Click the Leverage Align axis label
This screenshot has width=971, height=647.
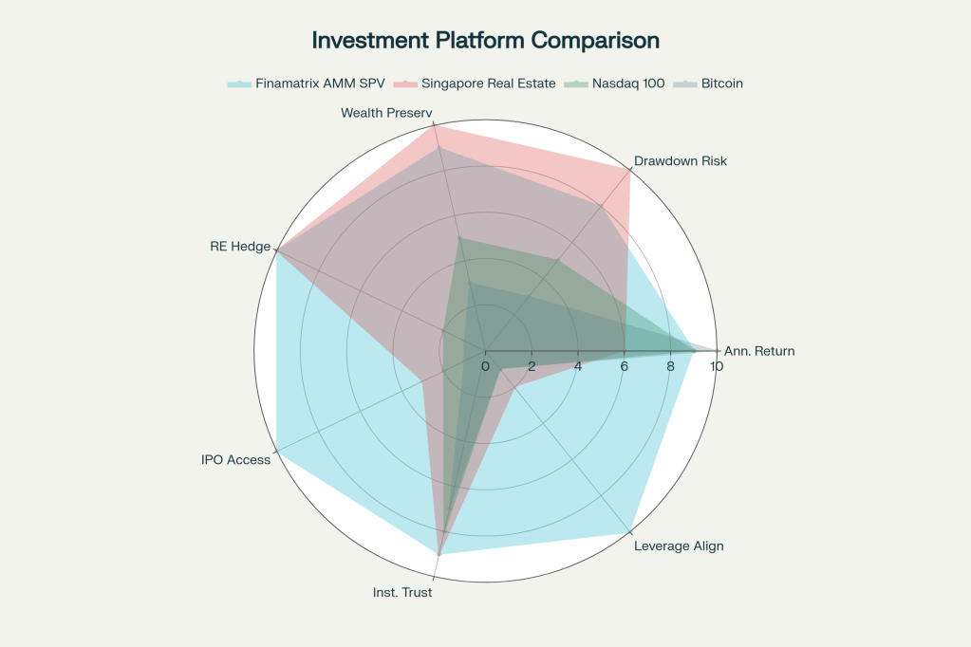tap(679, 545)
